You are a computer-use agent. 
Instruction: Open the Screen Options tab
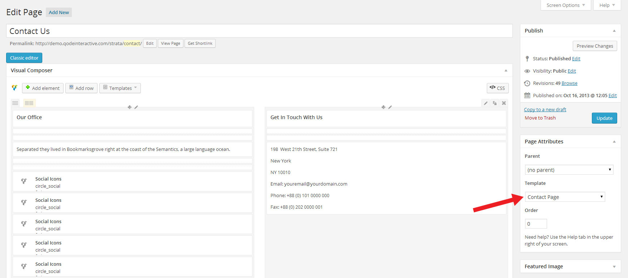(x=566, y=5)
